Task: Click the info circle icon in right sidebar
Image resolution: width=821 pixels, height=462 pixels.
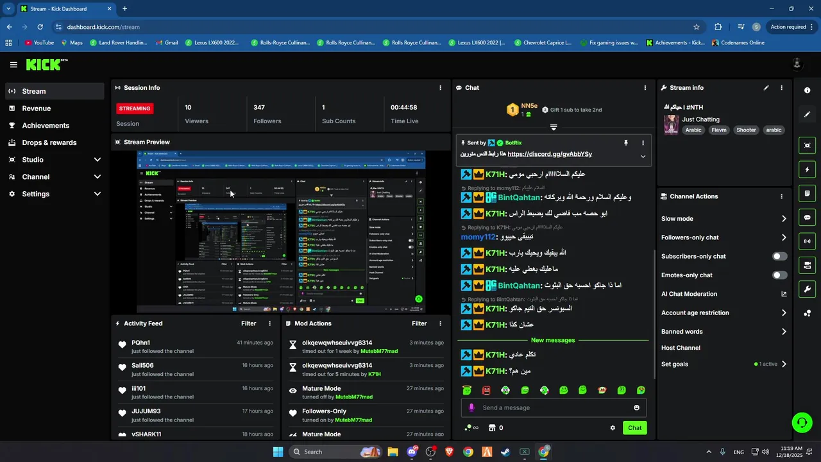Action: click(808, 90)
